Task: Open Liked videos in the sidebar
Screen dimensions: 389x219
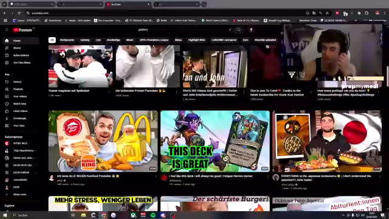Action: (x=20, y=111)
